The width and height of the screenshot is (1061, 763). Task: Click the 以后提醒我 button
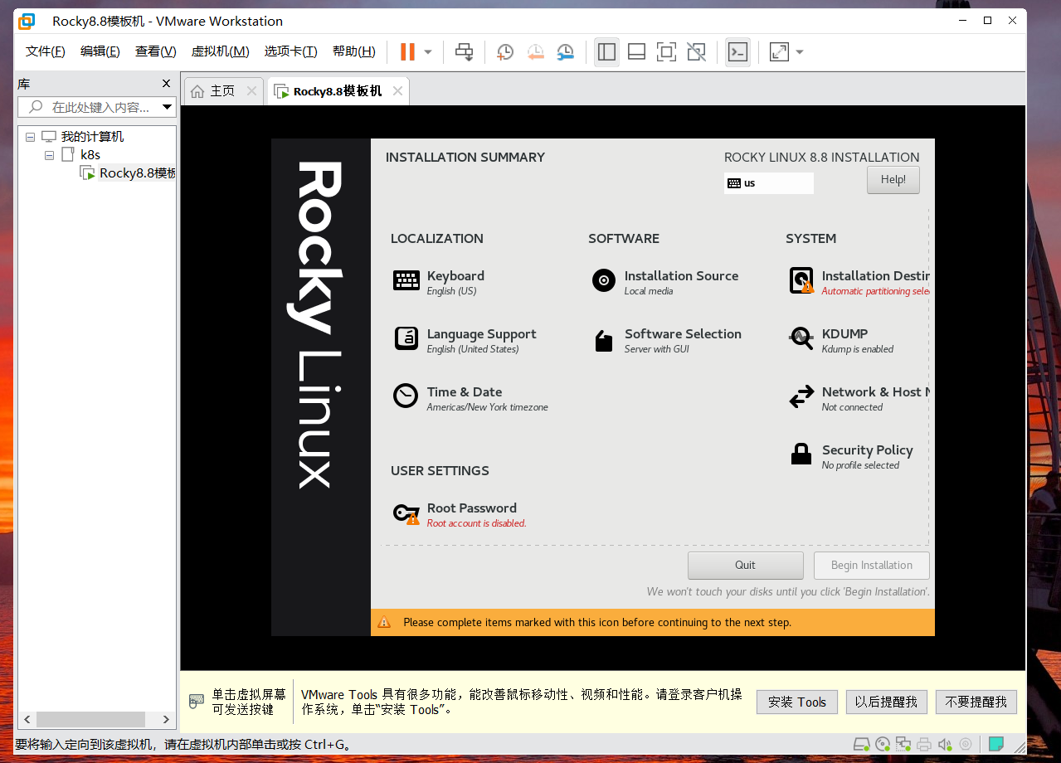[886, 702]
